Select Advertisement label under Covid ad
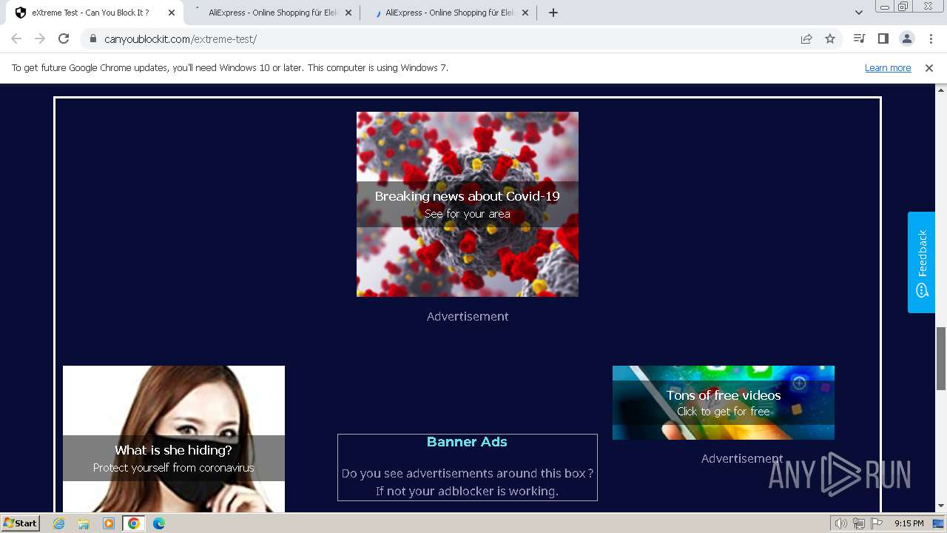 click(x=468, y=316)
